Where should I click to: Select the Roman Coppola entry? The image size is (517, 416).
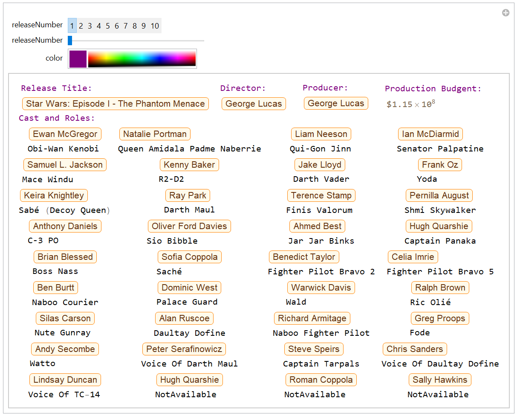click(x=321, y=380)
